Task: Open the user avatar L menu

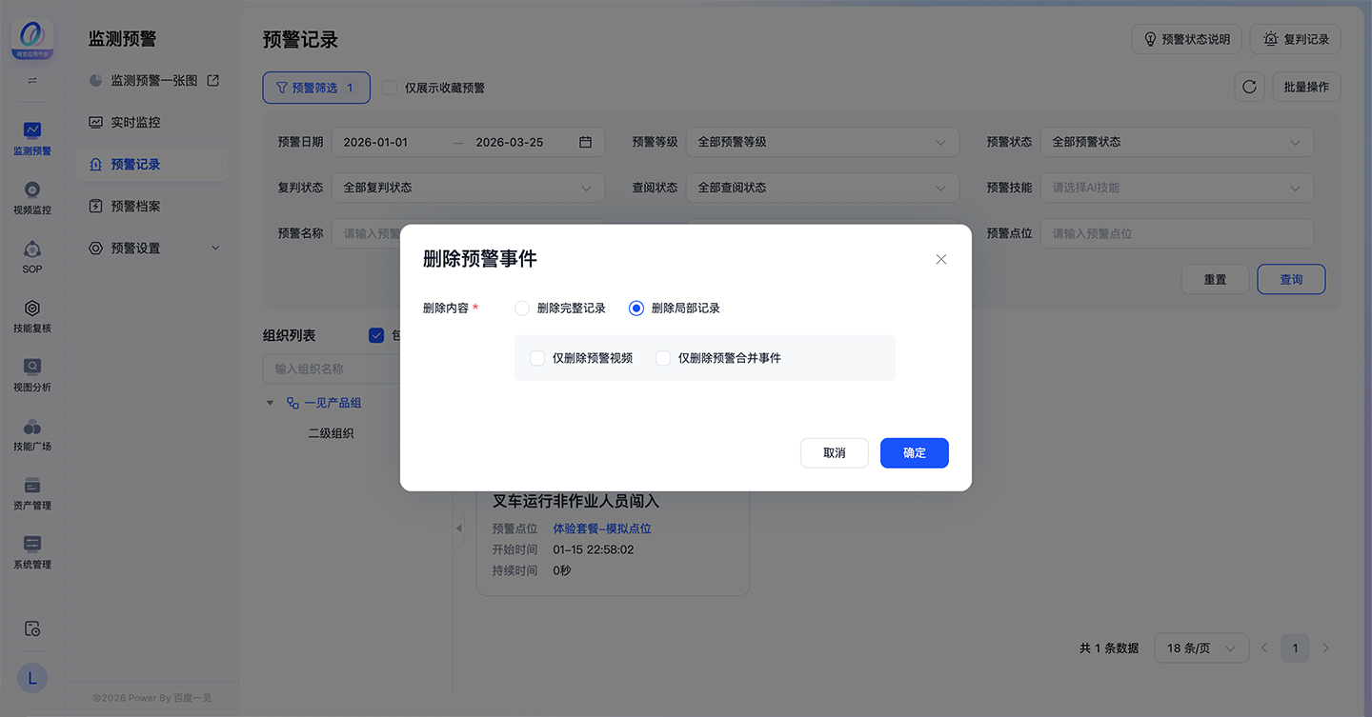Action: pos(32,678)
